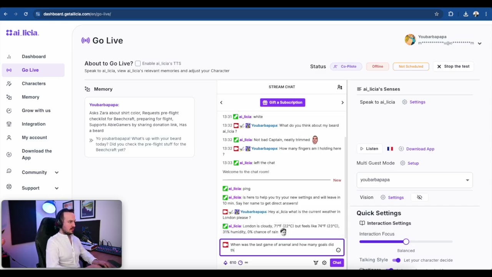Click the Community chat bubble icon
This screenshot has height=277, width=492.
coord(9,171)
